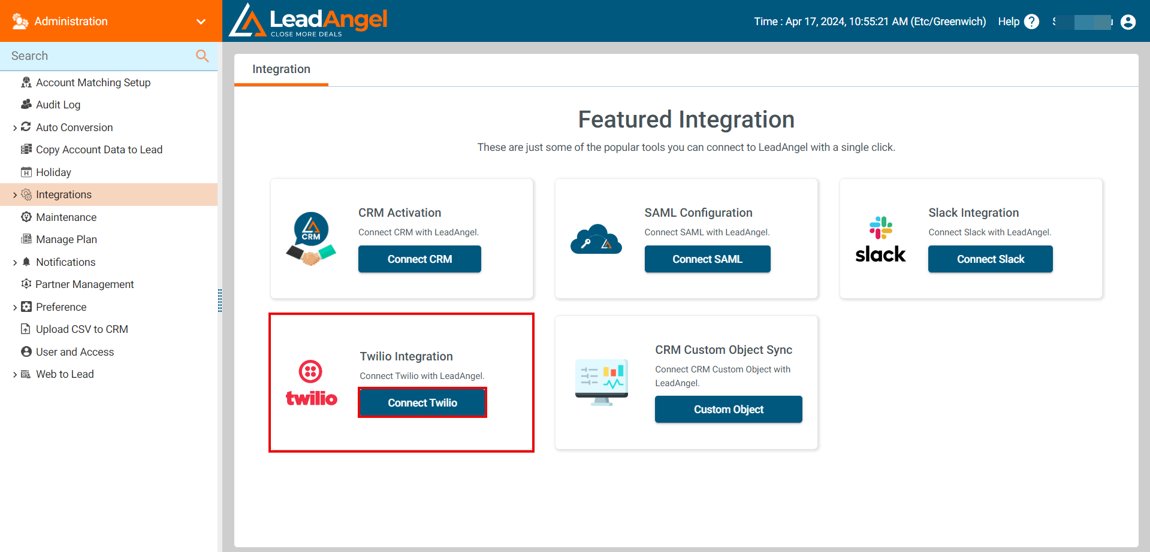Click the Upload CSV to CRM icon
1150x552 pixels.
26,329
